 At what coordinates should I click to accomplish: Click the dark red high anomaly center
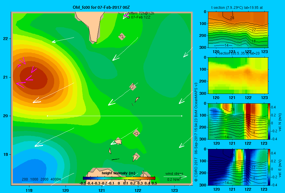(34, 78)
